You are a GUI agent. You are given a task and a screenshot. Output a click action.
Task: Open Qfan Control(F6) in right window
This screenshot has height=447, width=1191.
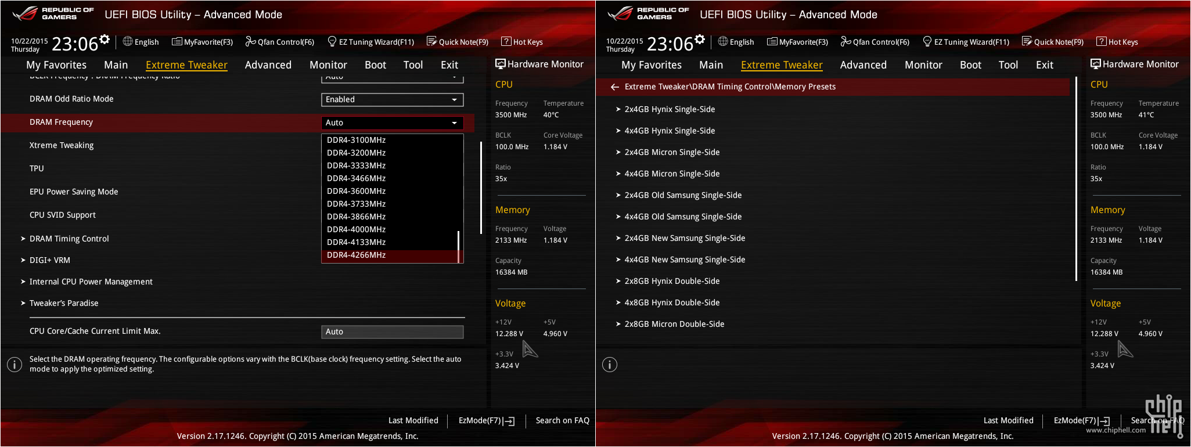(x=875, y=42)
